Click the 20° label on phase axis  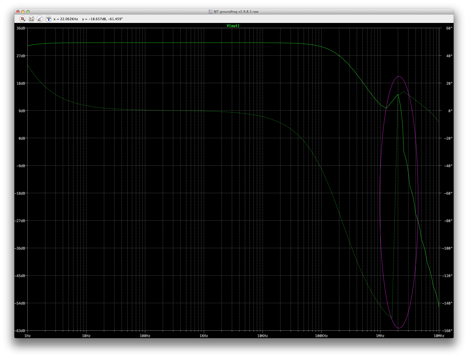(x=449, y=83)
